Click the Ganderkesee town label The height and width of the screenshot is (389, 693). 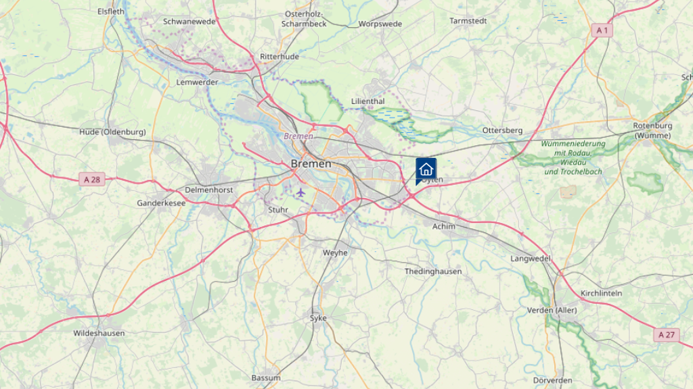(x=161, y=203)
